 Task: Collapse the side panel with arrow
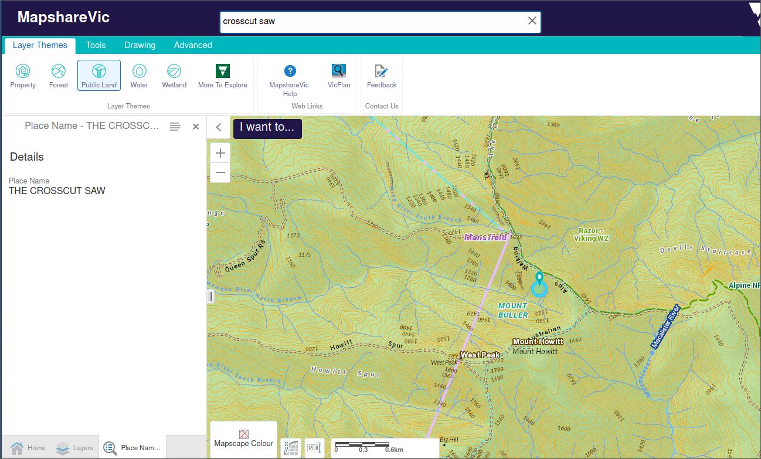click(x=218, y=127)
